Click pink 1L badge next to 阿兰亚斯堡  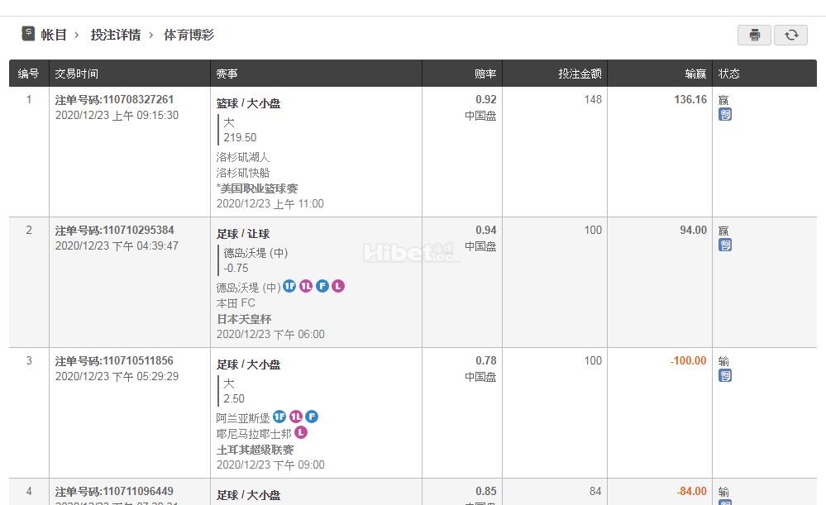(x=296, y=417)
